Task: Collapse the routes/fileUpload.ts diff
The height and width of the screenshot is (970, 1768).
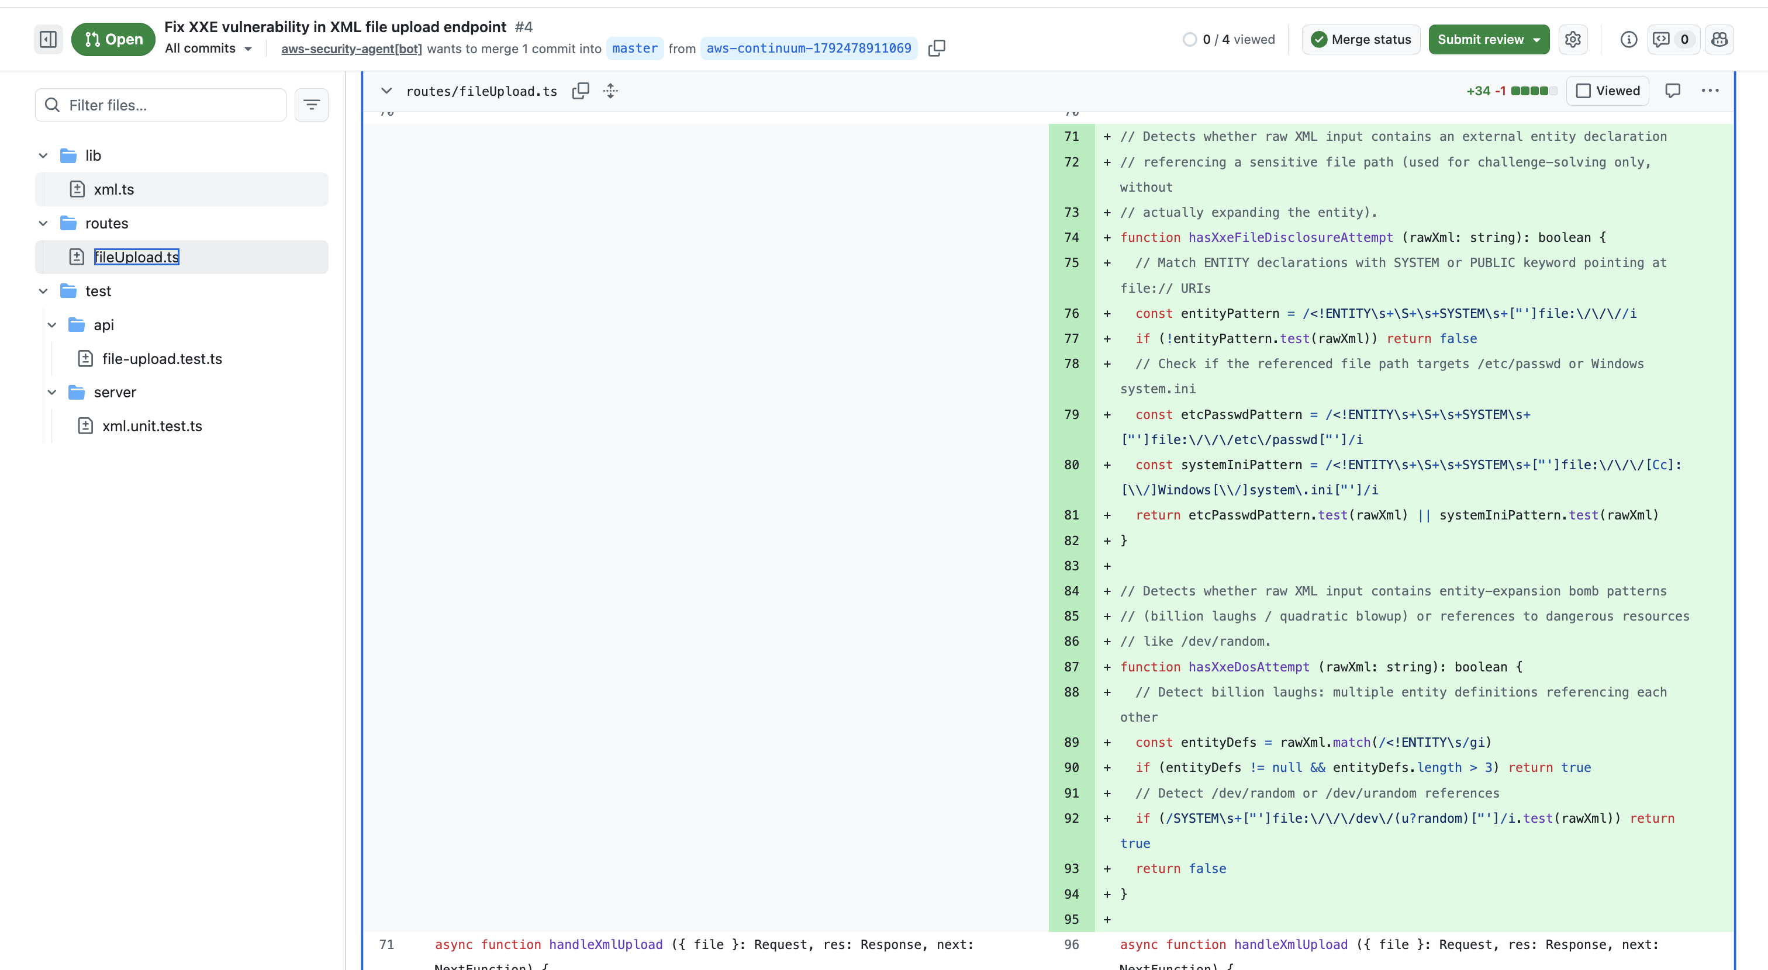Action: pos(386,91)
